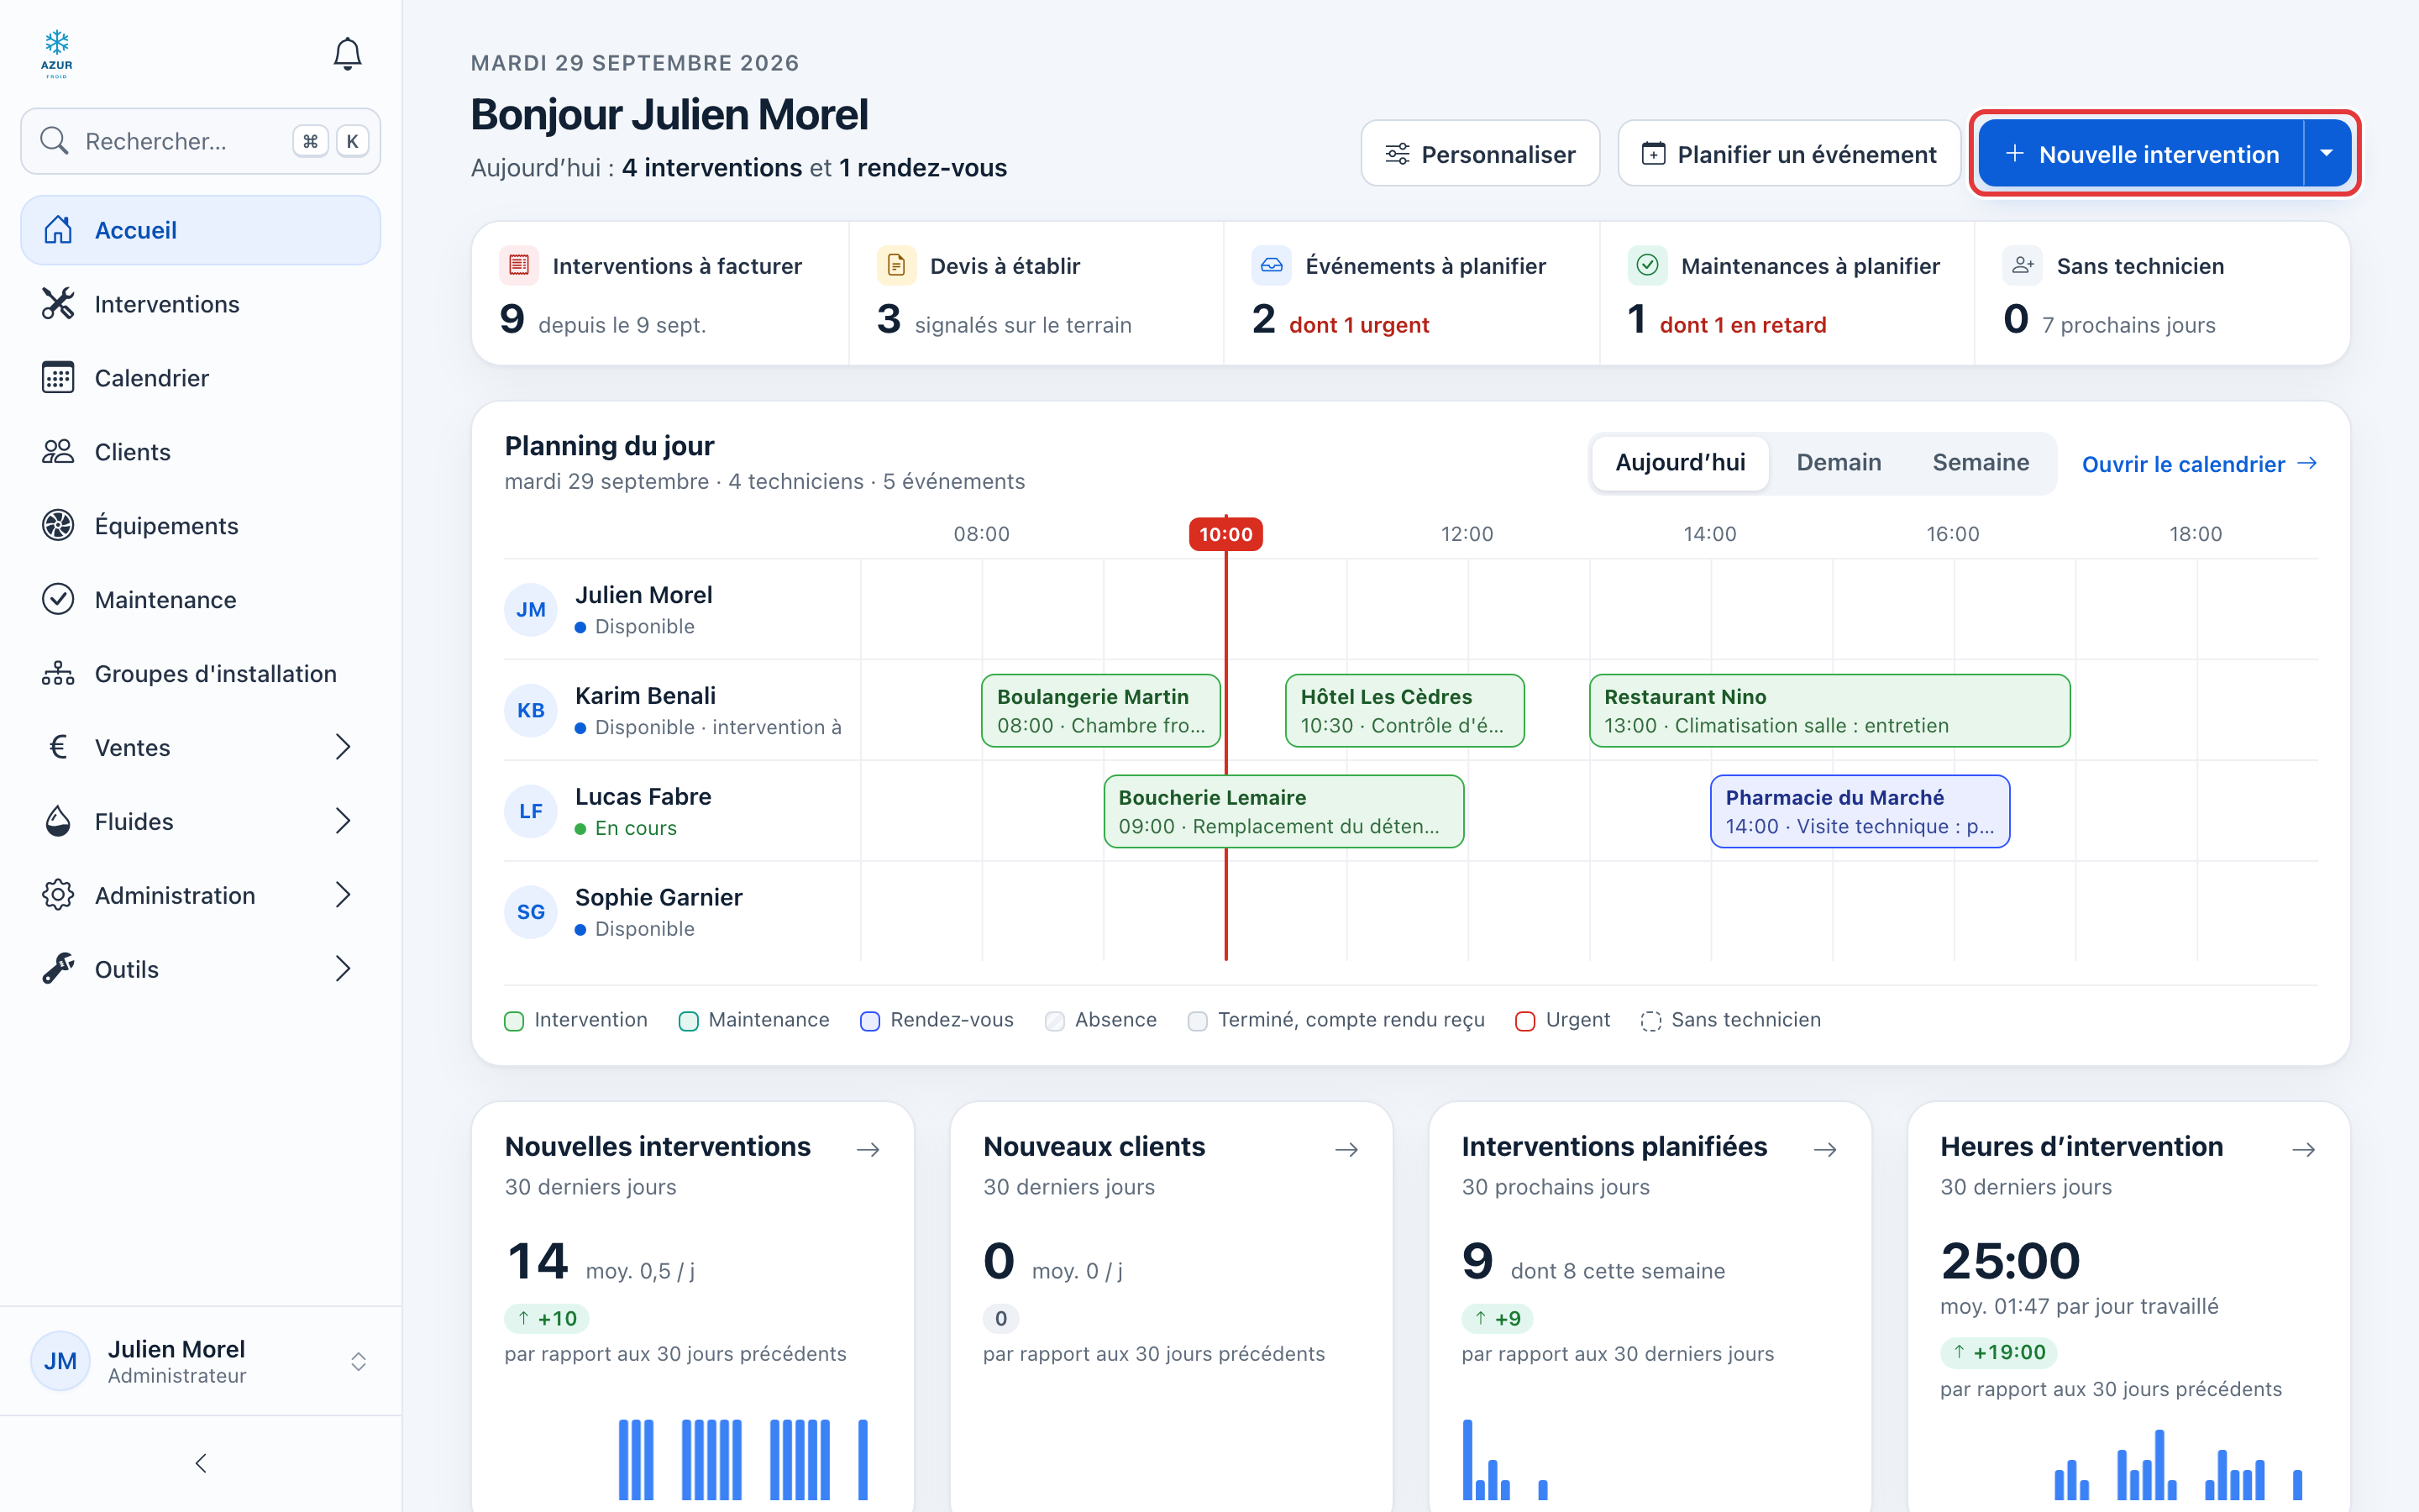The image size is (2419, 1512).
Task: Click the Azur Froid snowflake logo
Action: (57, 53)
